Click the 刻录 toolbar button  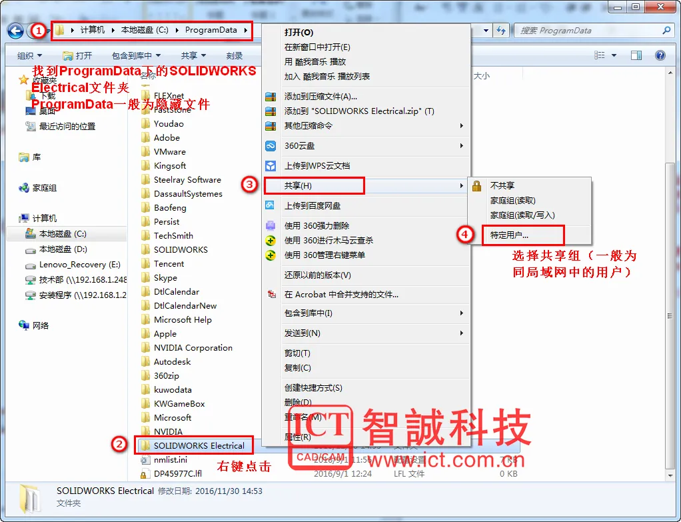click(235, 55)
